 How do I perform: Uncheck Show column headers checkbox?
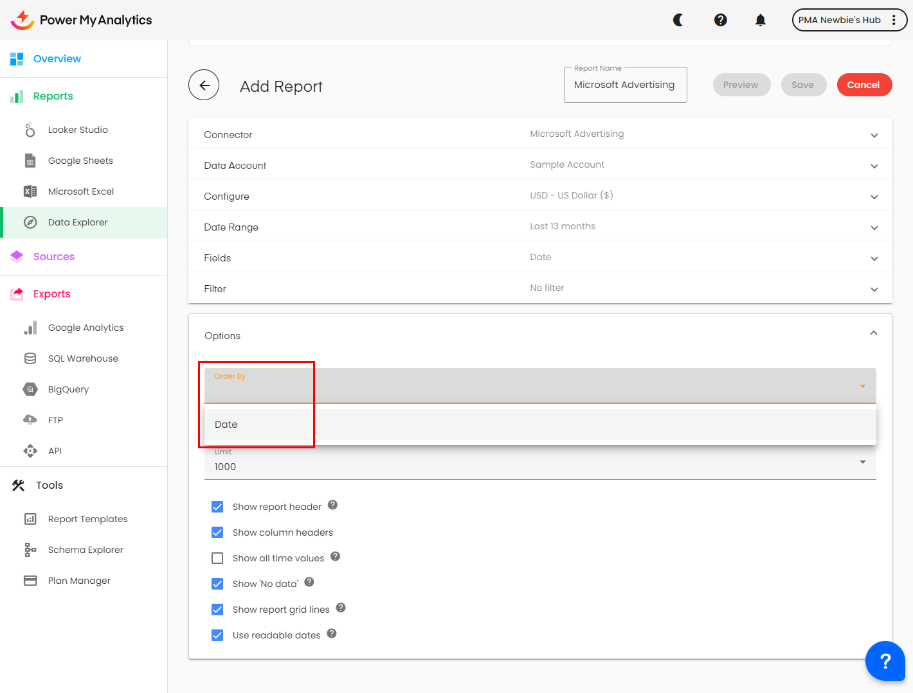(x=217, y=532)
